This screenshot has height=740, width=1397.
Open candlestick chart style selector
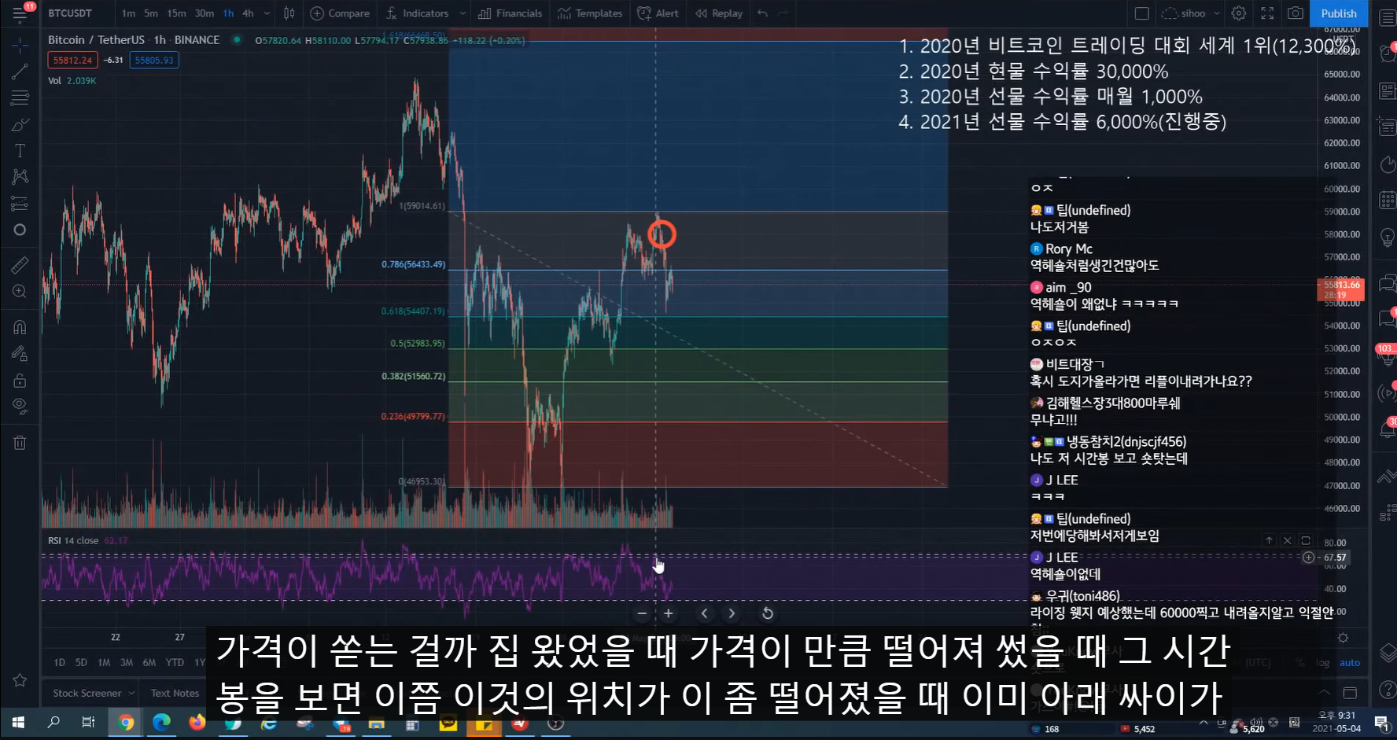pos(289,13)
